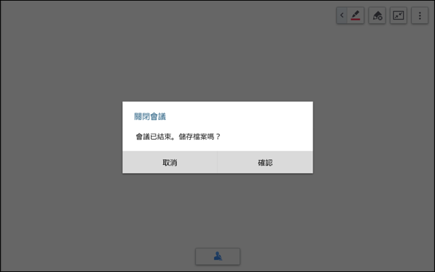The height and width of the screenshot is (272, 435).
Task: Open the three-dot more options menu
Action: [x=420, y=16]
